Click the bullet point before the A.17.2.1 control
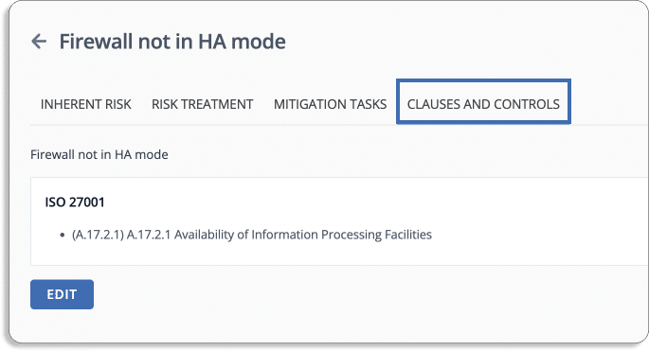 [63, 236]
